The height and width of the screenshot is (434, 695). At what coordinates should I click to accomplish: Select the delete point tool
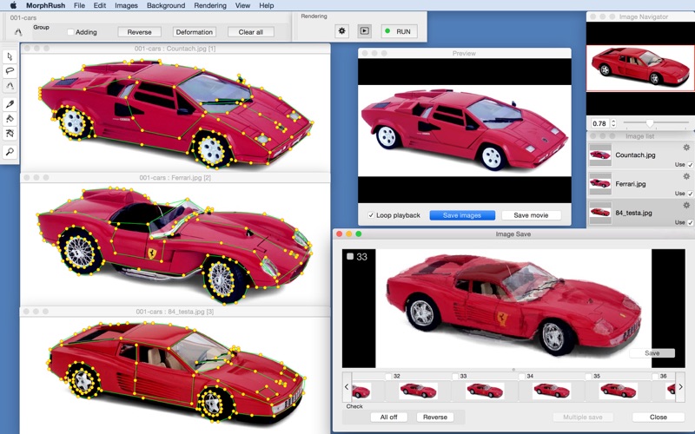(10, 134)
